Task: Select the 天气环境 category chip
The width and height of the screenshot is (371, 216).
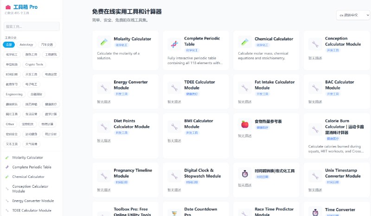Action: [x=31, y=144]
